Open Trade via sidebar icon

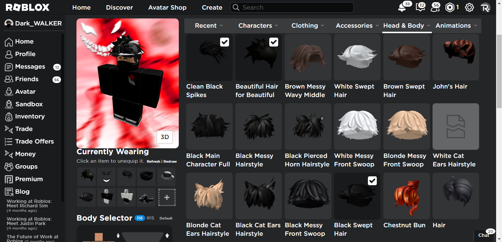9,129
